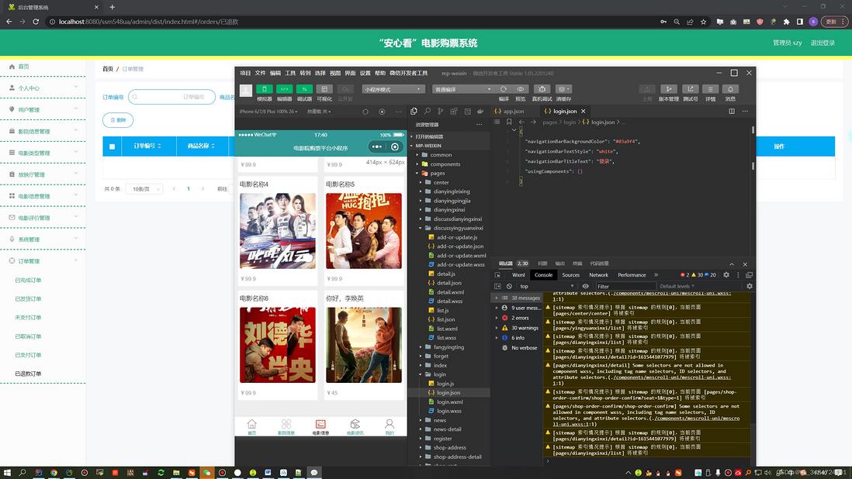Open the source control branch icon
Image resolution: width=852 pixels, height=479 pixels.
[x=440, y=111]
